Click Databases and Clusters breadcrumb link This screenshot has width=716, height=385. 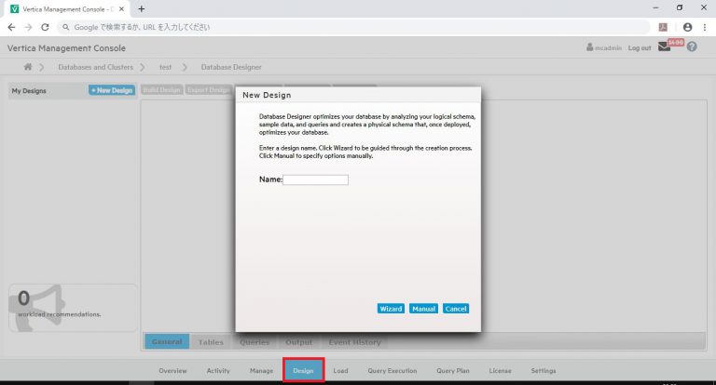[95, 67]
